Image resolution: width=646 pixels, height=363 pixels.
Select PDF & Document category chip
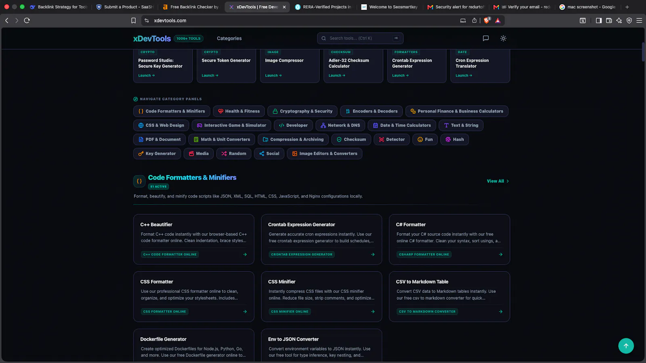[x=159, y=140]
